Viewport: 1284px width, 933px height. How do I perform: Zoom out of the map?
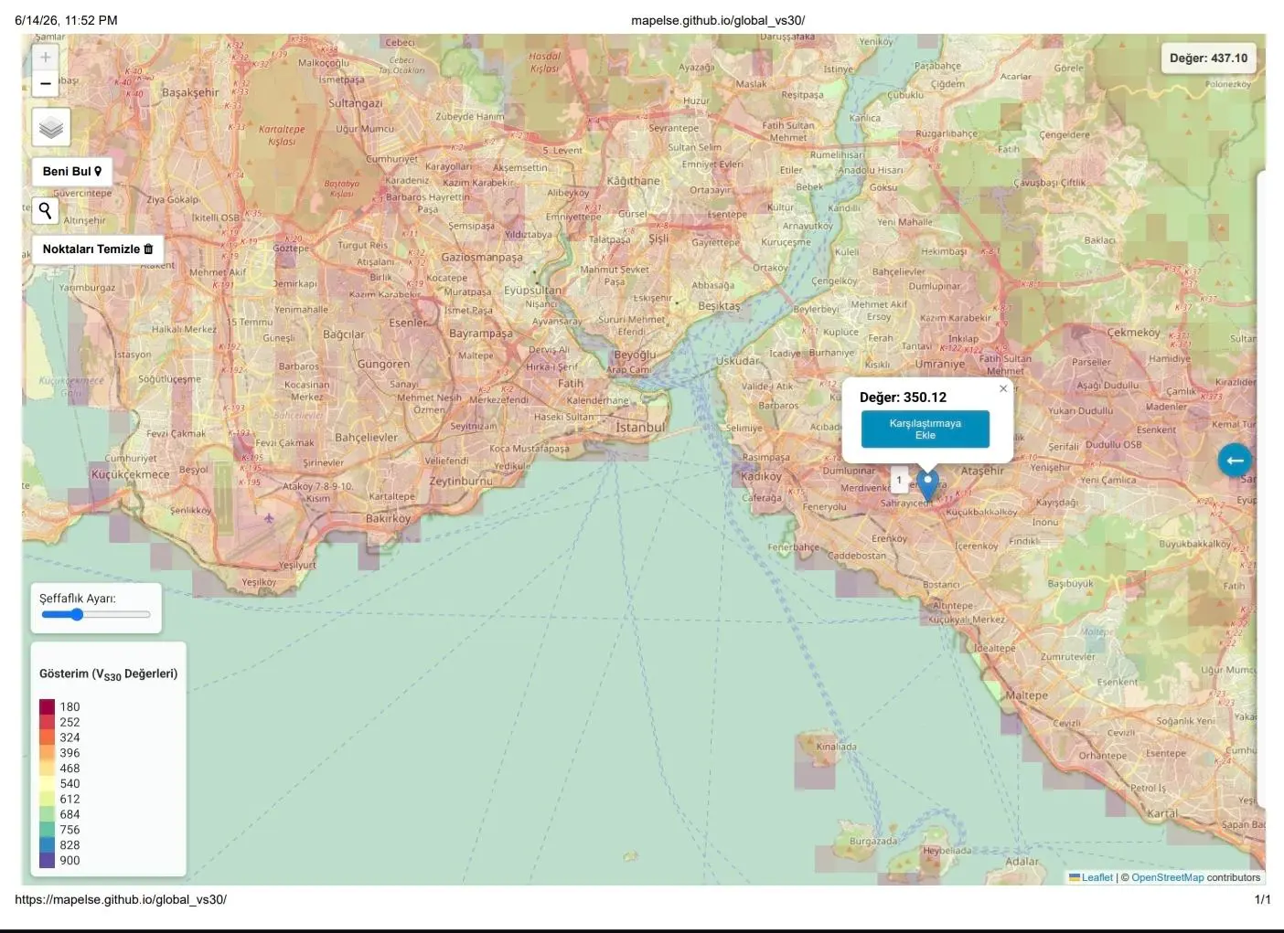click(46, 84)
